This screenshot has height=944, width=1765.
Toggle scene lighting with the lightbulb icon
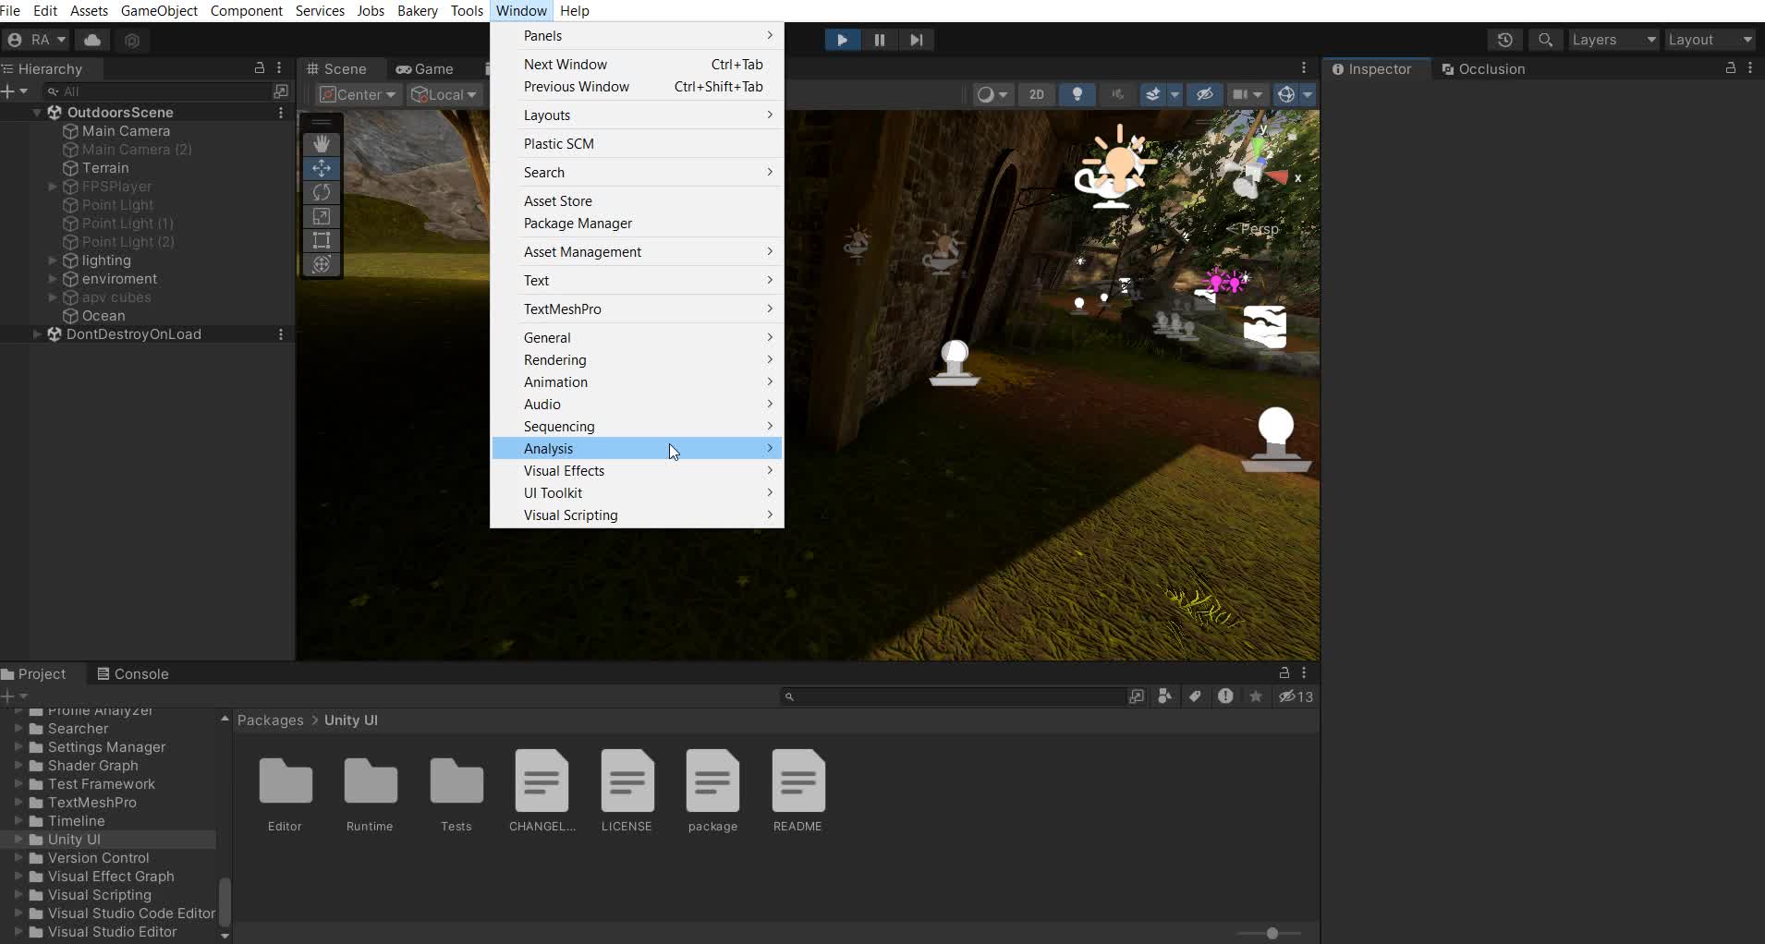(x=1077, y=94)
